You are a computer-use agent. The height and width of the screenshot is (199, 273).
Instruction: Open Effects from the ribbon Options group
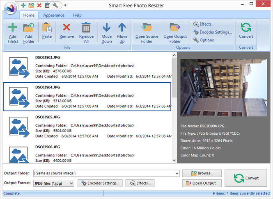204,24
